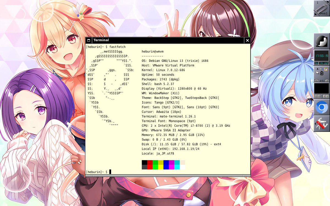The height and width of the screenshot is (206, 330).
Task: Click the "Display (Virtual1)" line
Action: point(174,89)
